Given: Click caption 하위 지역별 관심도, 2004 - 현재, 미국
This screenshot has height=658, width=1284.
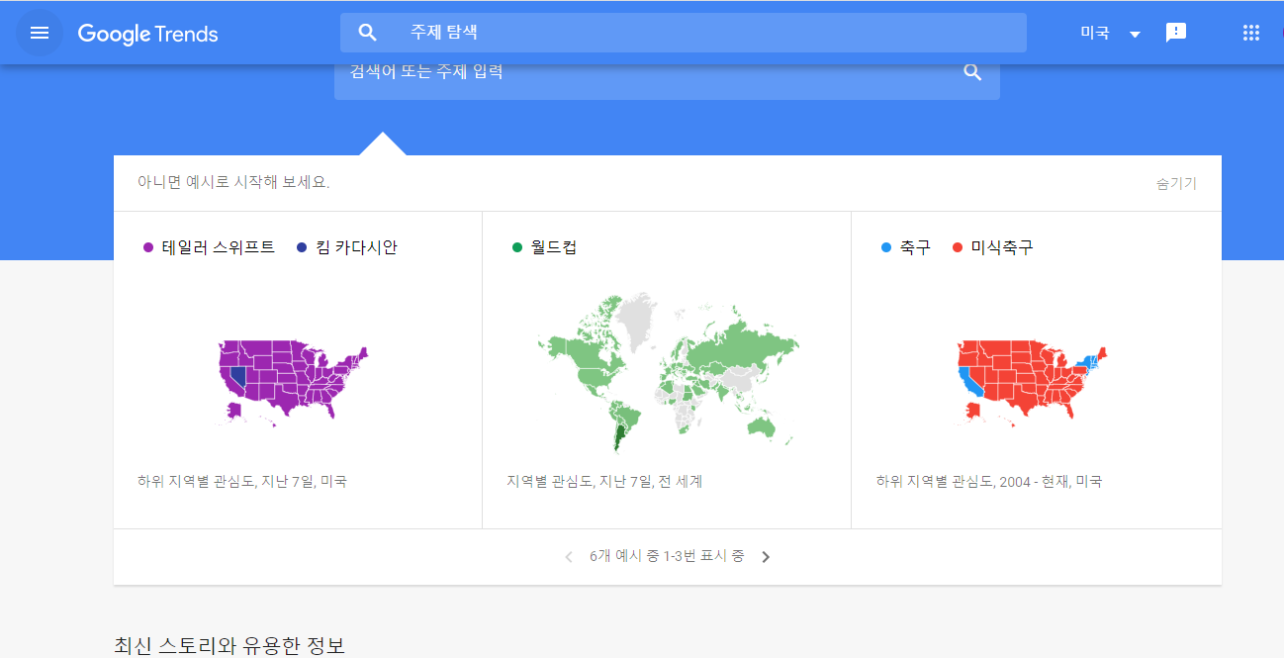Looking at the screenshot, I should (989, 482).
